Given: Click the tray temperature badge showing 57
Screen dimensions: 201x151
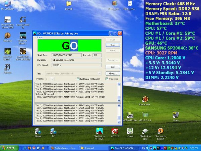Looking at the screenshot, I should click(165, 148).
